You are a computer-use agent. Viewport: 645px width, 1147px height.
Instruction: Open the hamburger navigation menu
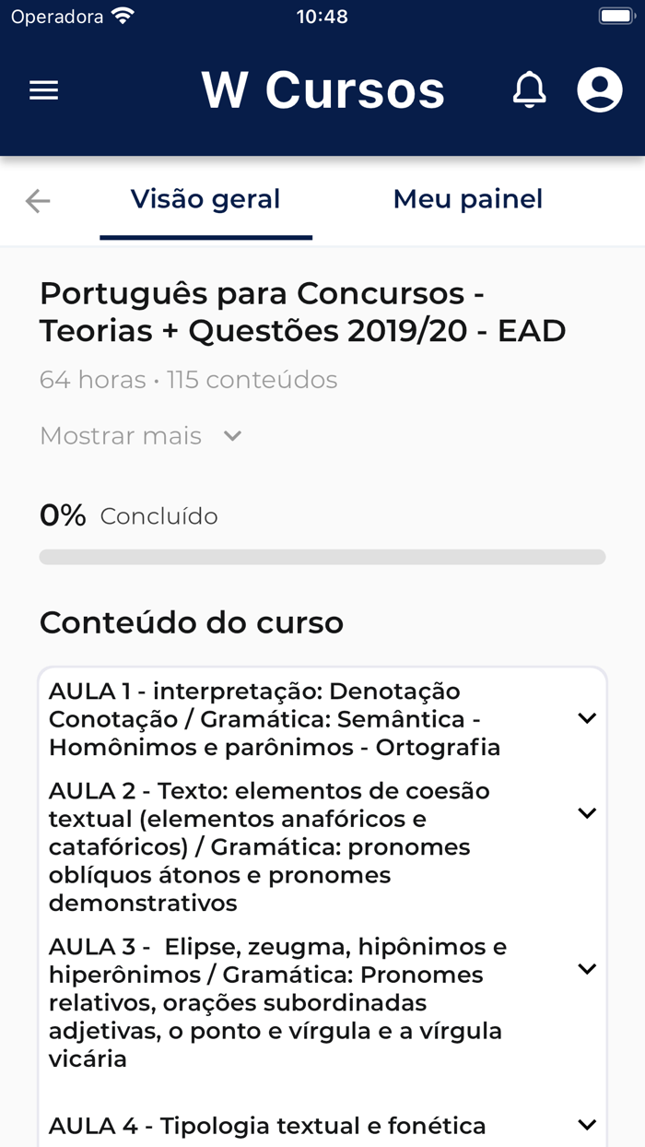tap(43, 89)
